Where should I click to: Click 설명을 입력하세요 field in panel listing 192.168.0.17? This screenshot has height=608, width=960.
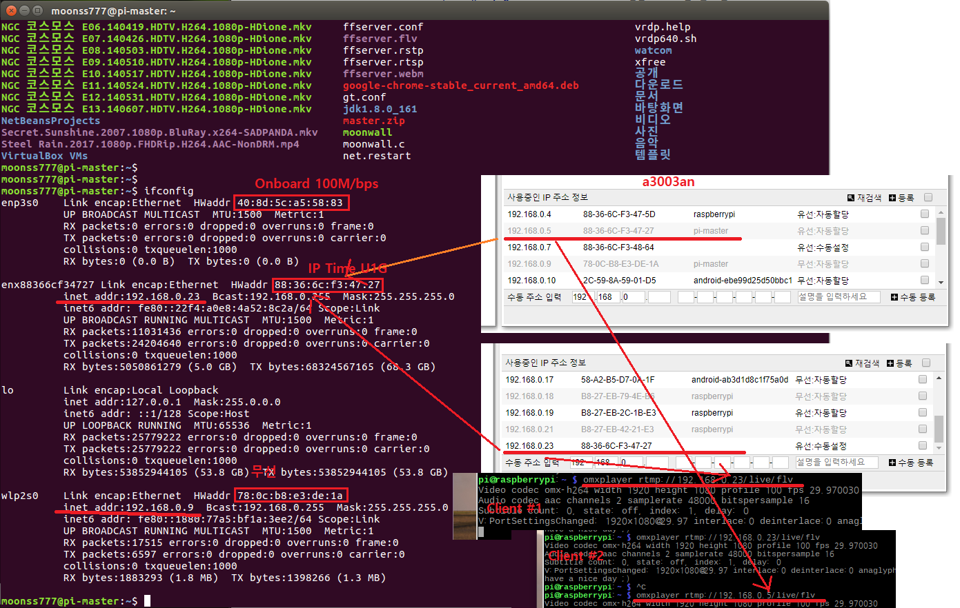[x=836, y=462]
